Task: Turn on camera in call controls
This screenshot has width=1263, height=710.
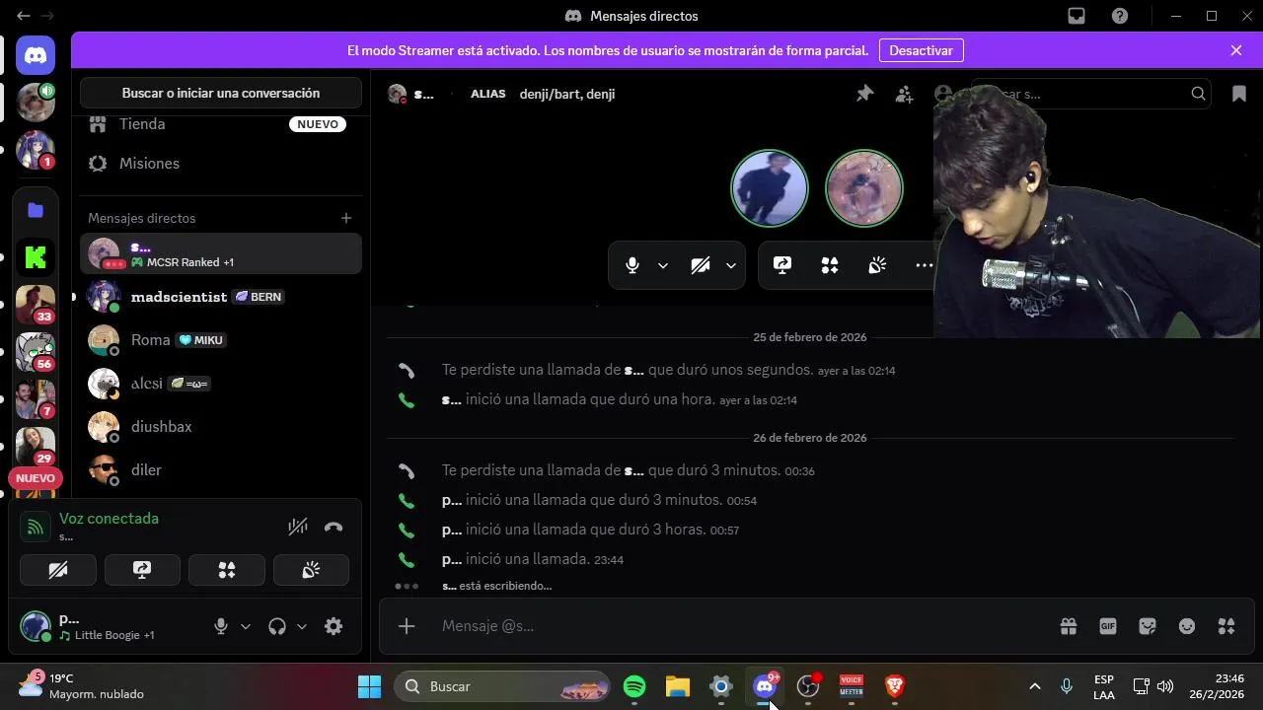Action: click(x=701, y=265)
